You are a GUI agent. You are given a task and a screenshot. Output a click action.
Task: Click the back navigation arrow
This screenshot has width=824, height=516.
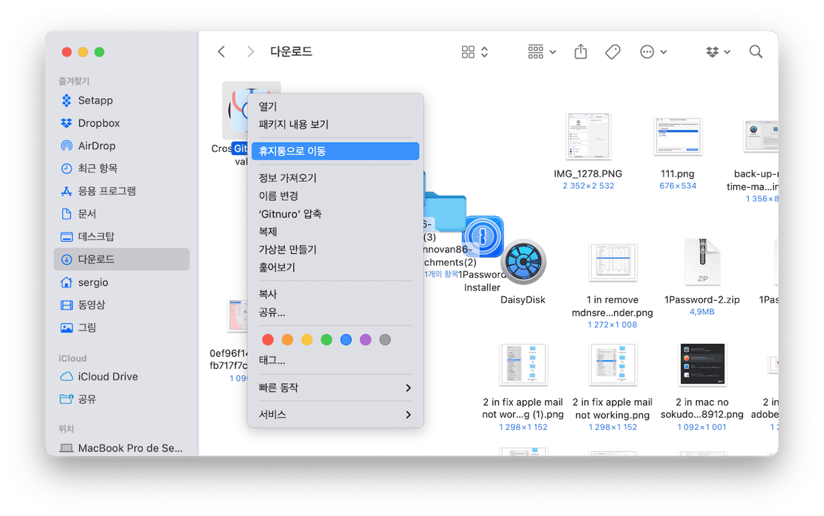(x=222, y=52)
